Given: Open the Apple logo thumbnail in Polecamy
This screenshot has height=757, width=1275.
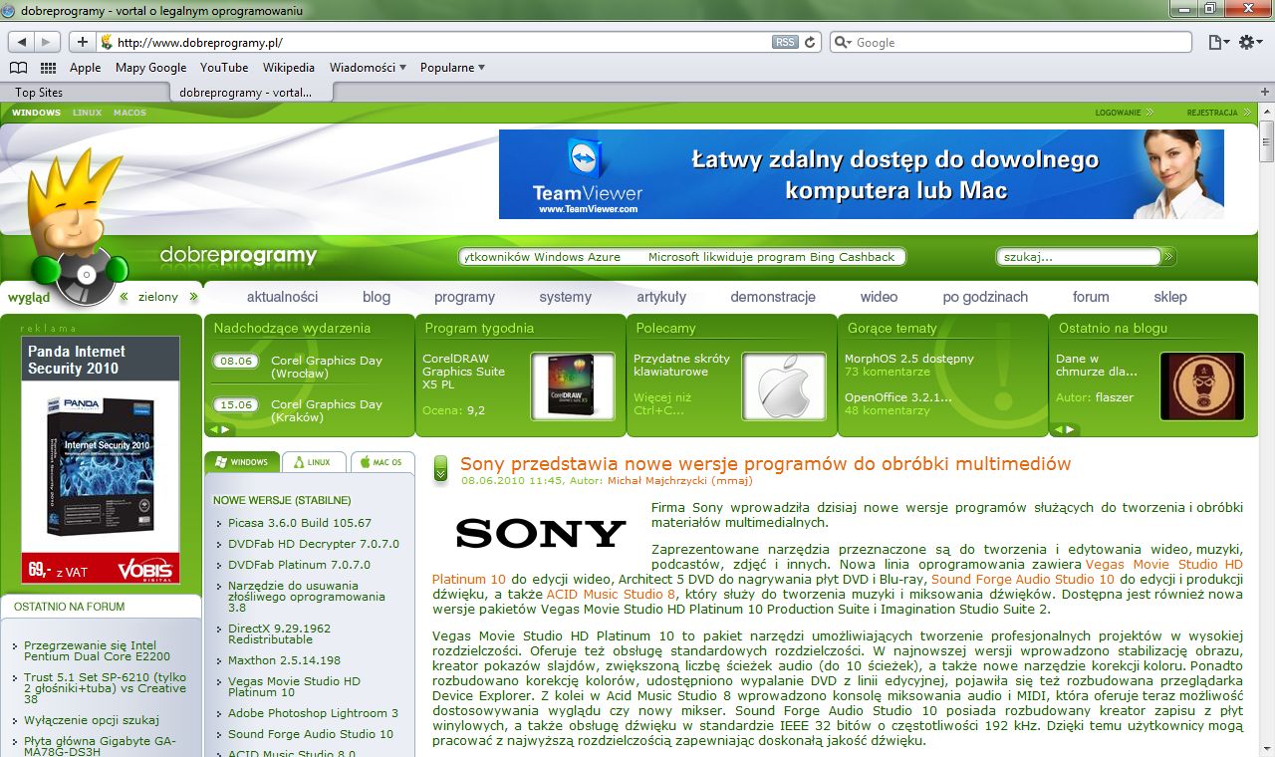Looking at the screenshot, I should (x=784, y=386).
